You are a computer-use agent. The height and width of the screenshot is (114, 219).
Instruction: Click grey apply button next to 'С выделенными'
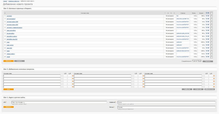[208, 61]
